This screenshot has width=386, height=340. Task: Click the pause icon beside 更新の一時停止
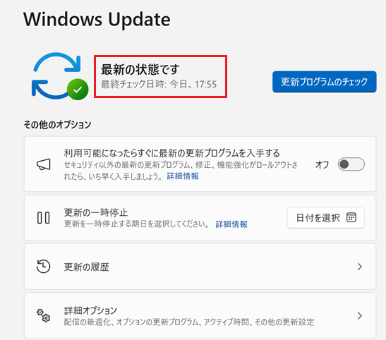[43, 218]
